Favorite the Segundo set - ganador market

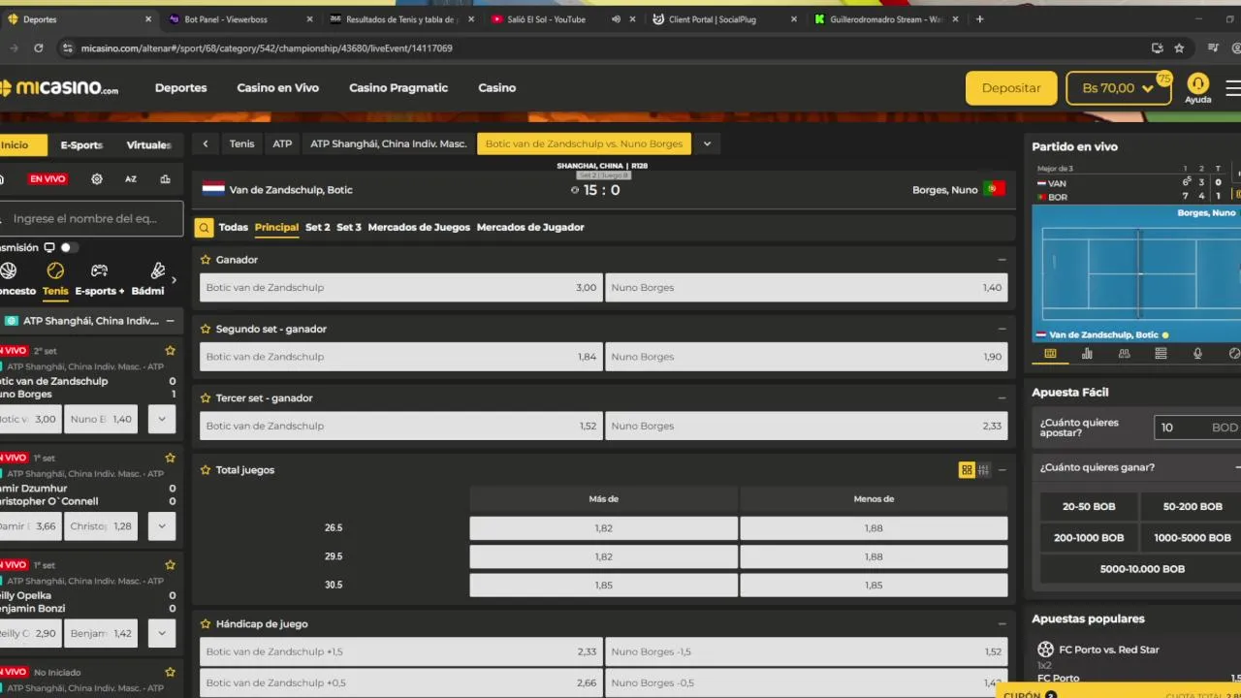pyautogui.click(x=206, y=329)
